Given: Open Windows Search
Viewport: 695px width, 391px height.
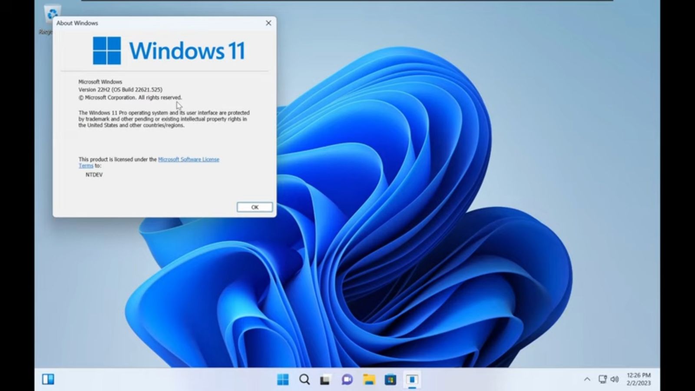Looking at the screenshot, I should pos(304,379).
